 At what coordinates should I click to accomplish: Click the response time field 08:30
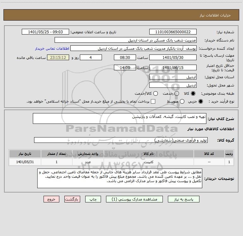point(125,57)
